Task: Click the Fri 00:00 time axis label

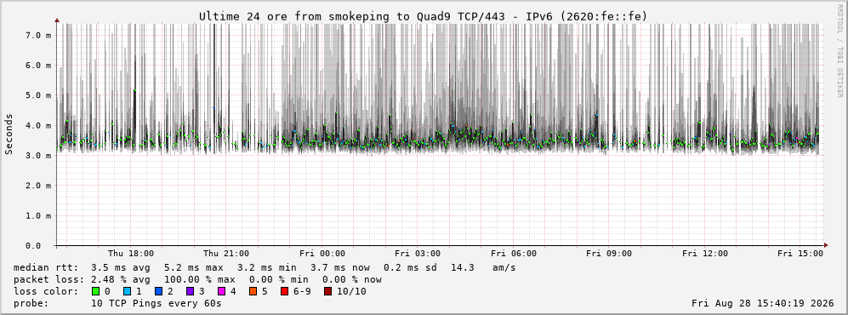Action: (322, 254)
